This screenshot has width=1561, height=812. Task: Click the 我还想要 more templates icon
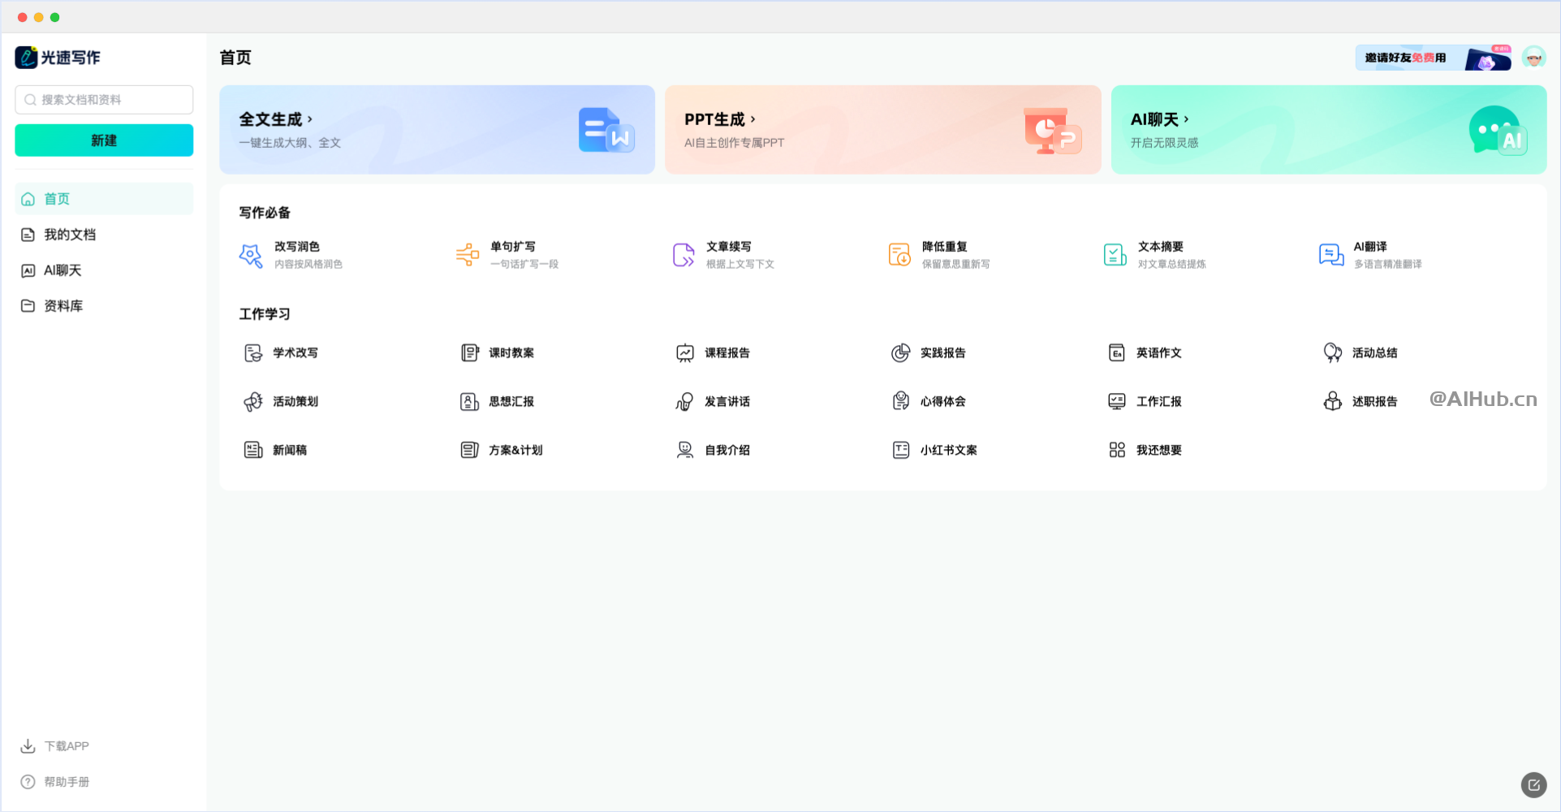[x=1117, y=450]
